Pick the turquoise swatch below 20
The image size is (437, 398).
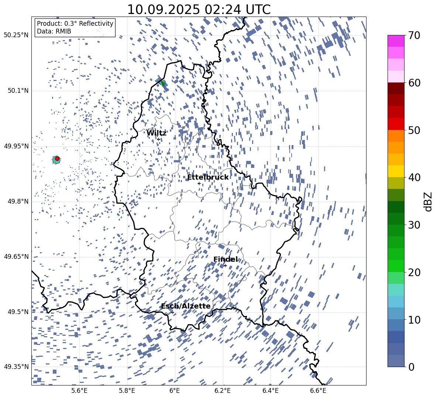pos(396,290)
